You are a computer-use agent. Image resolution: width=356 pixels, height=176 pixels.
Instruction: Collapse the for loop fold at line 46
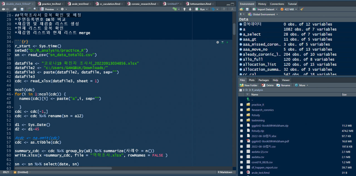[13, 94]
